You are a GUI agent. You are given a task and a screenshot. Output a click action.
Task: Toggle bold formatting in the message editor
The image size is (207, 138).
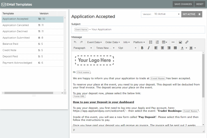(x=142, y=48)
